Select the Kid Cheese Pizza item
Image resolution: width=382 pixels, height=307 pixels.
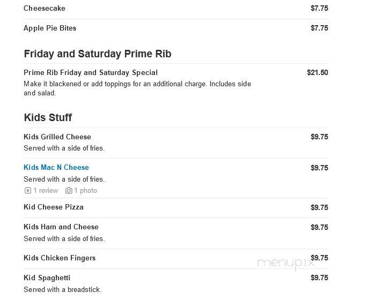[x=54, y=207]
